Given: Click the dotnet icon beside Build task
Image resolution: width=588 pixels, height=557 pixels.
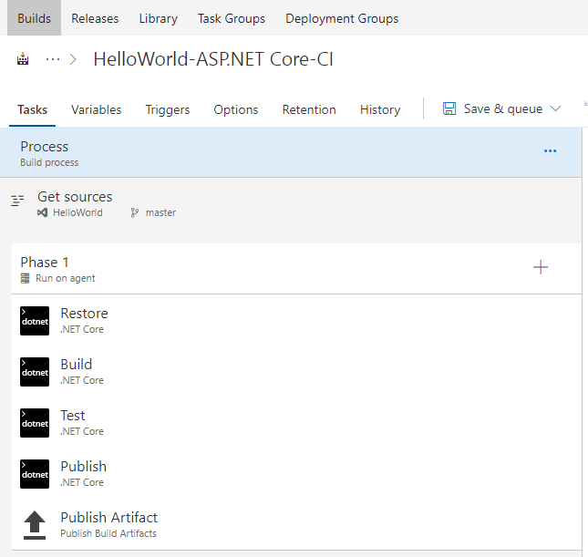Looking at the screenshot, I should click(x=35, y=372).
